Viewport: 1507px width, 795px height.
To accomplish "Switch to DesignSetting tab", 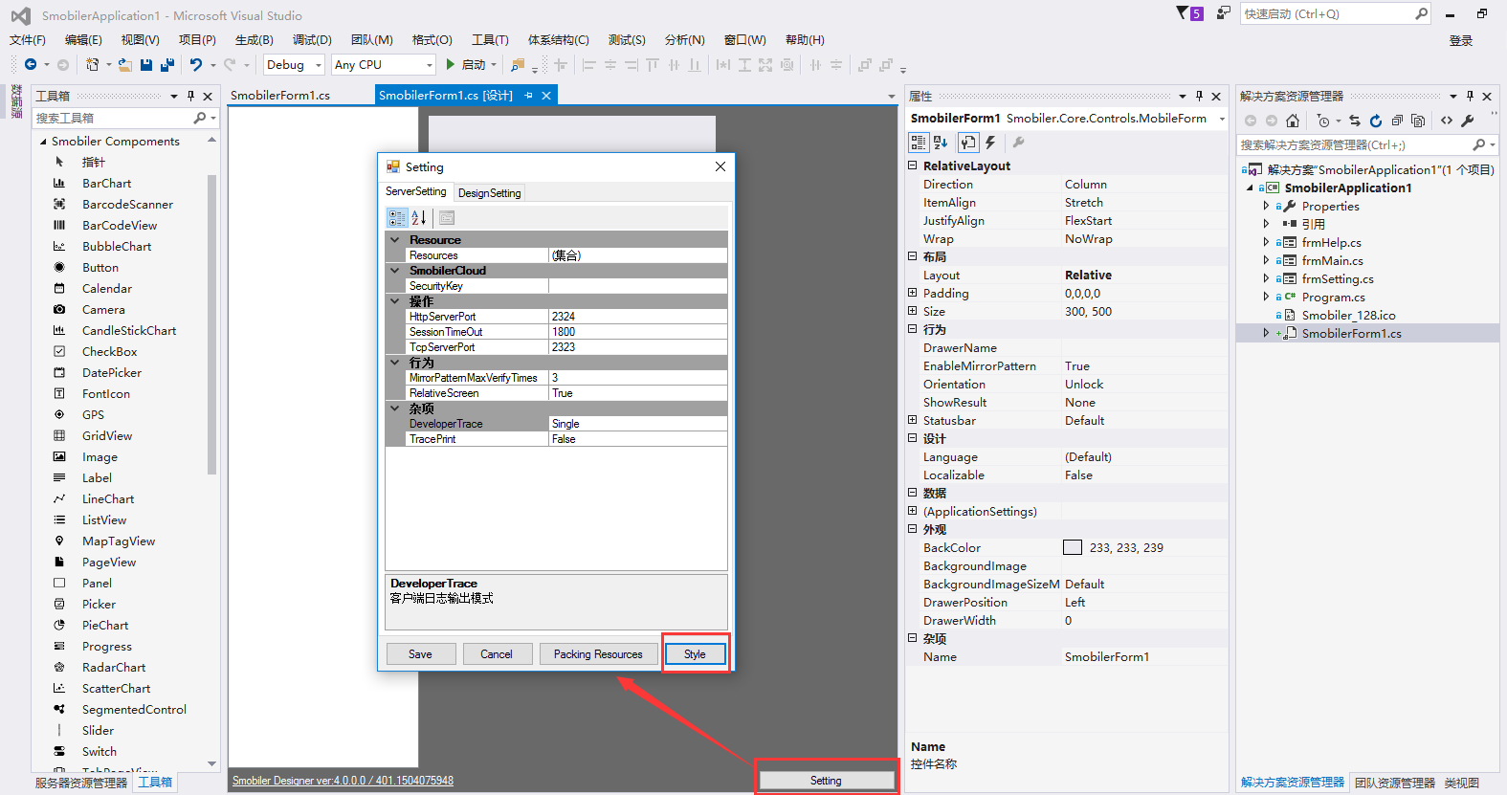I will click(489, 192).
